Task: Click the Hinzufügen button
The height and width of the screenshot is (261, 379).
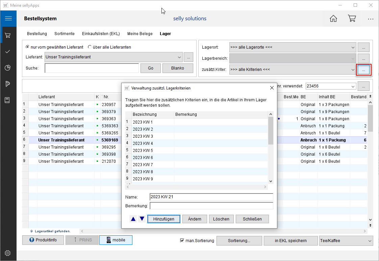Action: pos(164,219)
